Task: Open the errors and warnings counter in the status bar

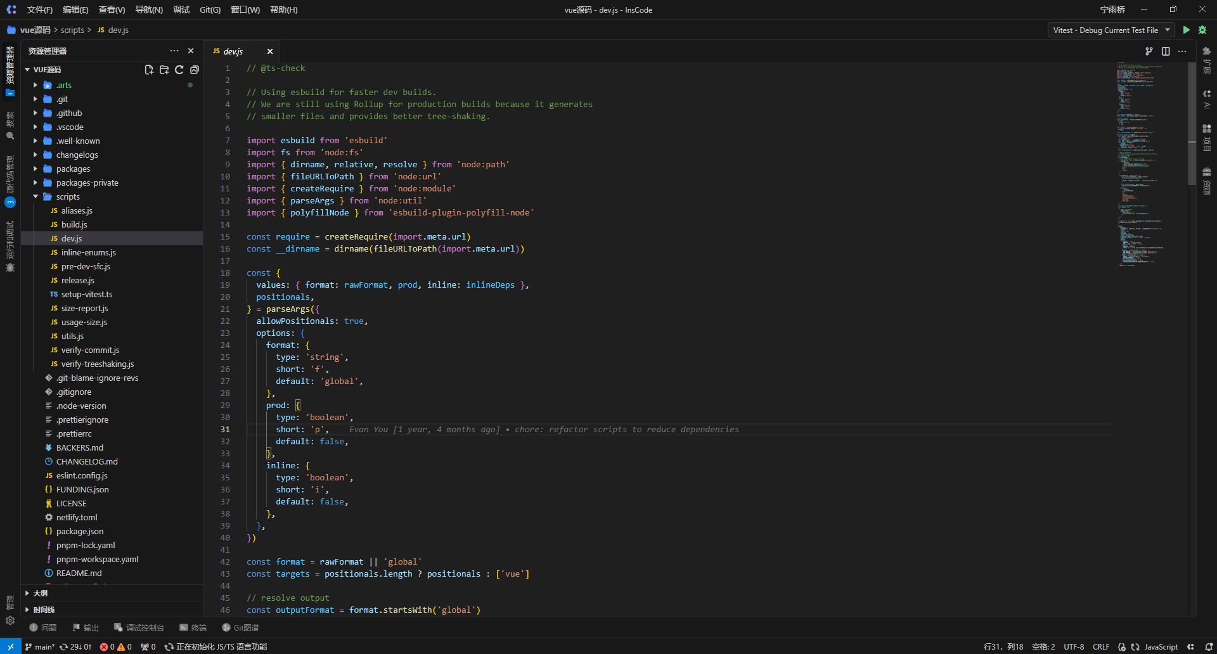Action: 116,646
